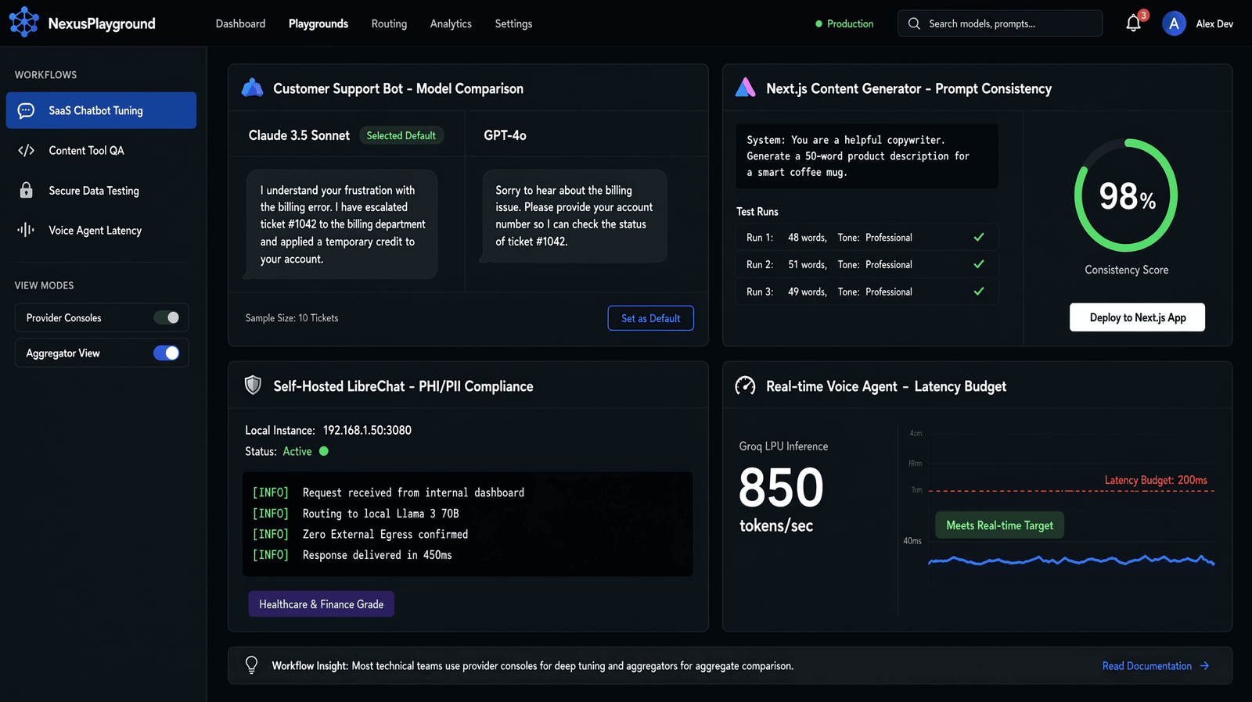Click the Voice Agent Latency waveform icon
Screen dimensions: 1252x702
pos(26,230)
